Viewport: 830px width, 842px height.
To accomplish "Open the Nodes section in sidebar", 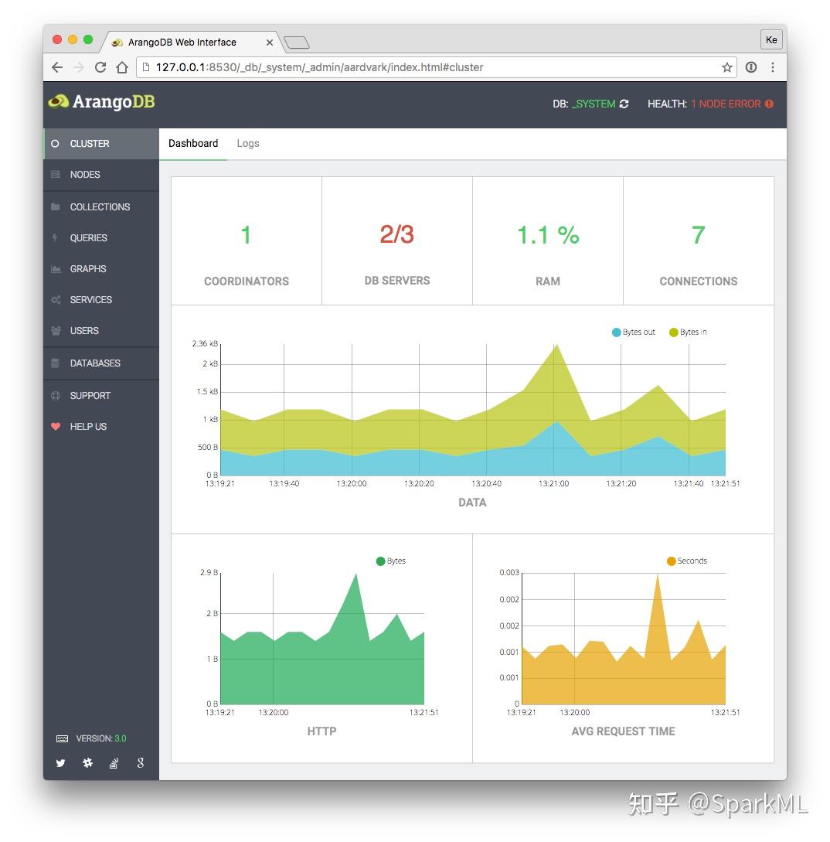I will click(x=101, y=175).
